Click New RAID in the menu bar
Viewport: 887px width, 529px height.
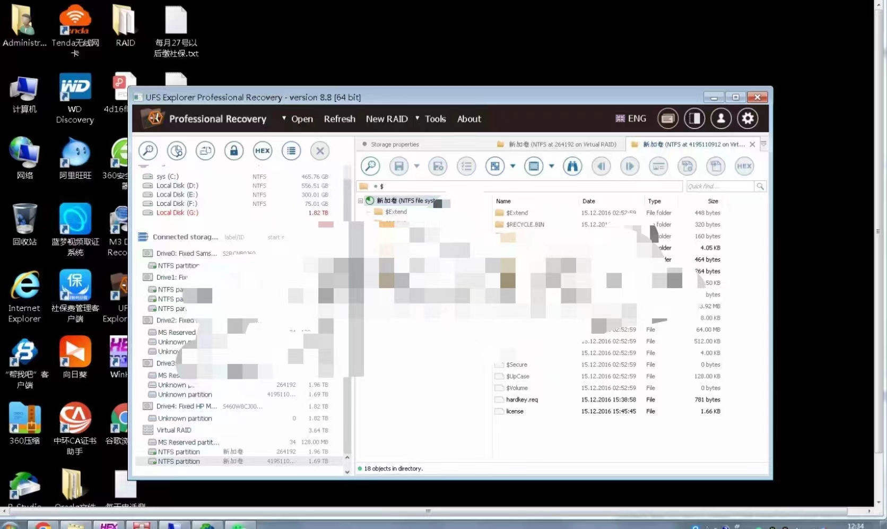[387, 119]
